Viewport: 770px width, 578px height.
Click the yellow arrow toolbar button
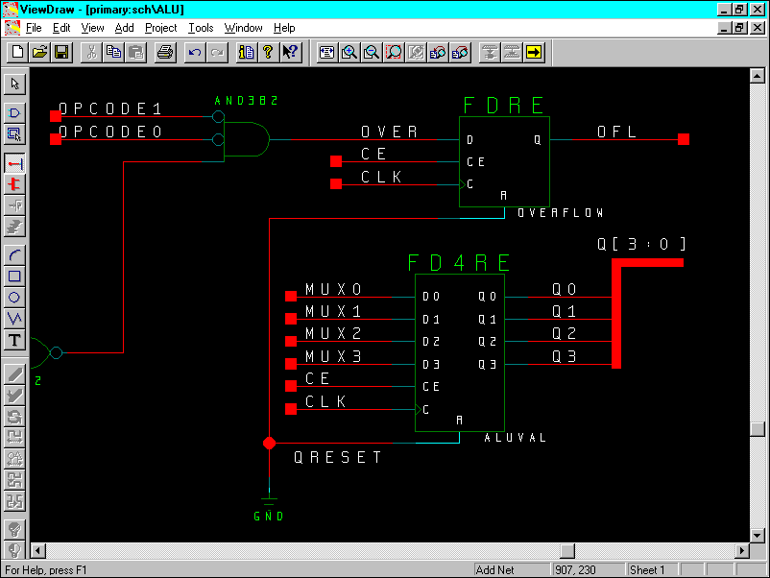534,52
